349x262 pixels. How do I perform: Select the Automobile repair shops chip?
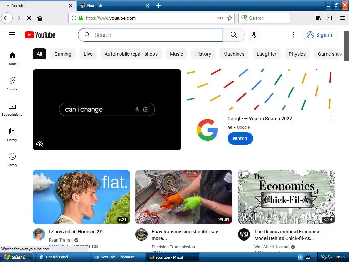(x=131, y=54)
